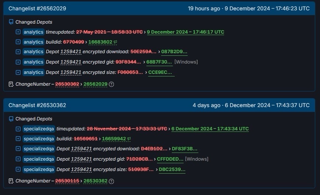Select the analytics branch tag on encrypted download row
The width and height of the screenshot is (320, 195).
(34, 52)
